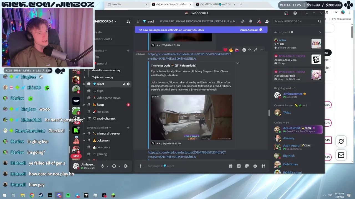Switch to jef on X browser tab

coord(171,4)
